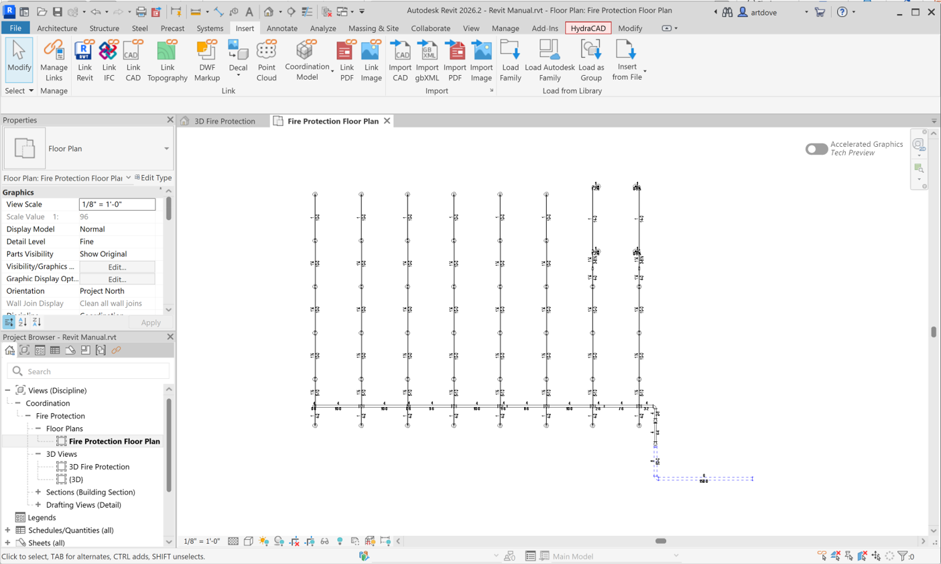Image resolution: width=941 pixels, height=564 pixels.
Task: Open the DWF Markup tool
Action: point(207,60)
